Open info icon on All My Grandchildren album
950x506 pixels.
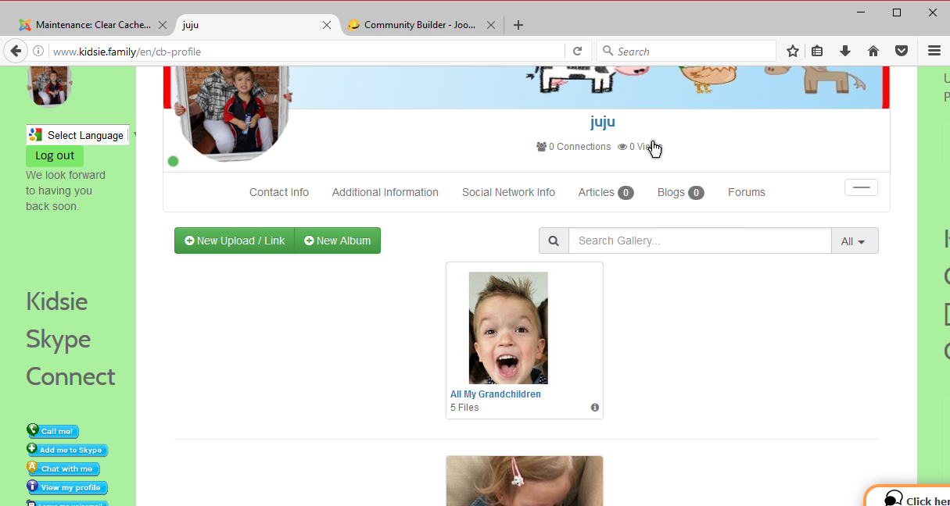[x=595, y=408]
